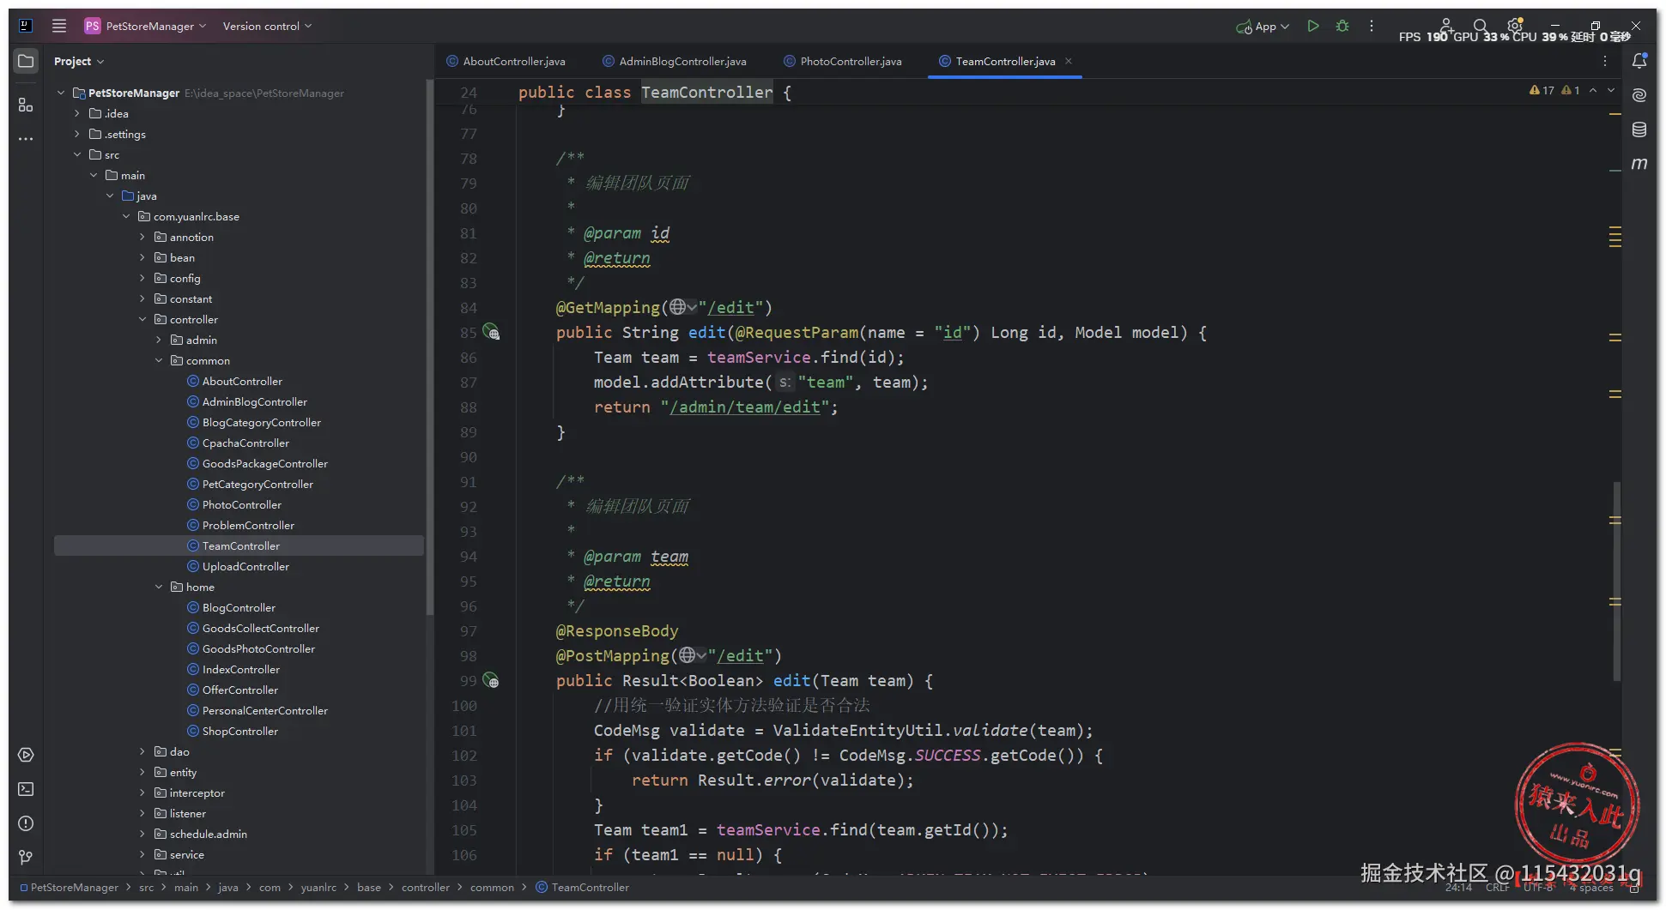The height and width of the screenshot is (910, 1666).
Task: Expand the .settings folder
Action: (x=77, y=134)
